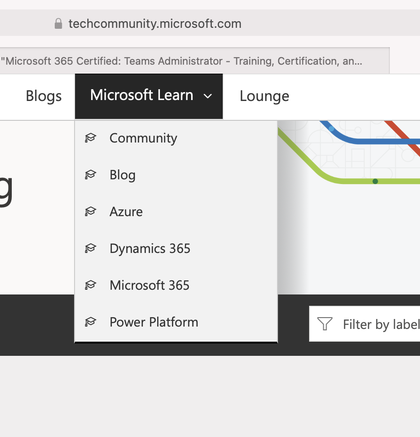This screenshot has width=420, height=437.
Task: Click the graduation cap icon beside Blog
Action: (x=91, y=174)
